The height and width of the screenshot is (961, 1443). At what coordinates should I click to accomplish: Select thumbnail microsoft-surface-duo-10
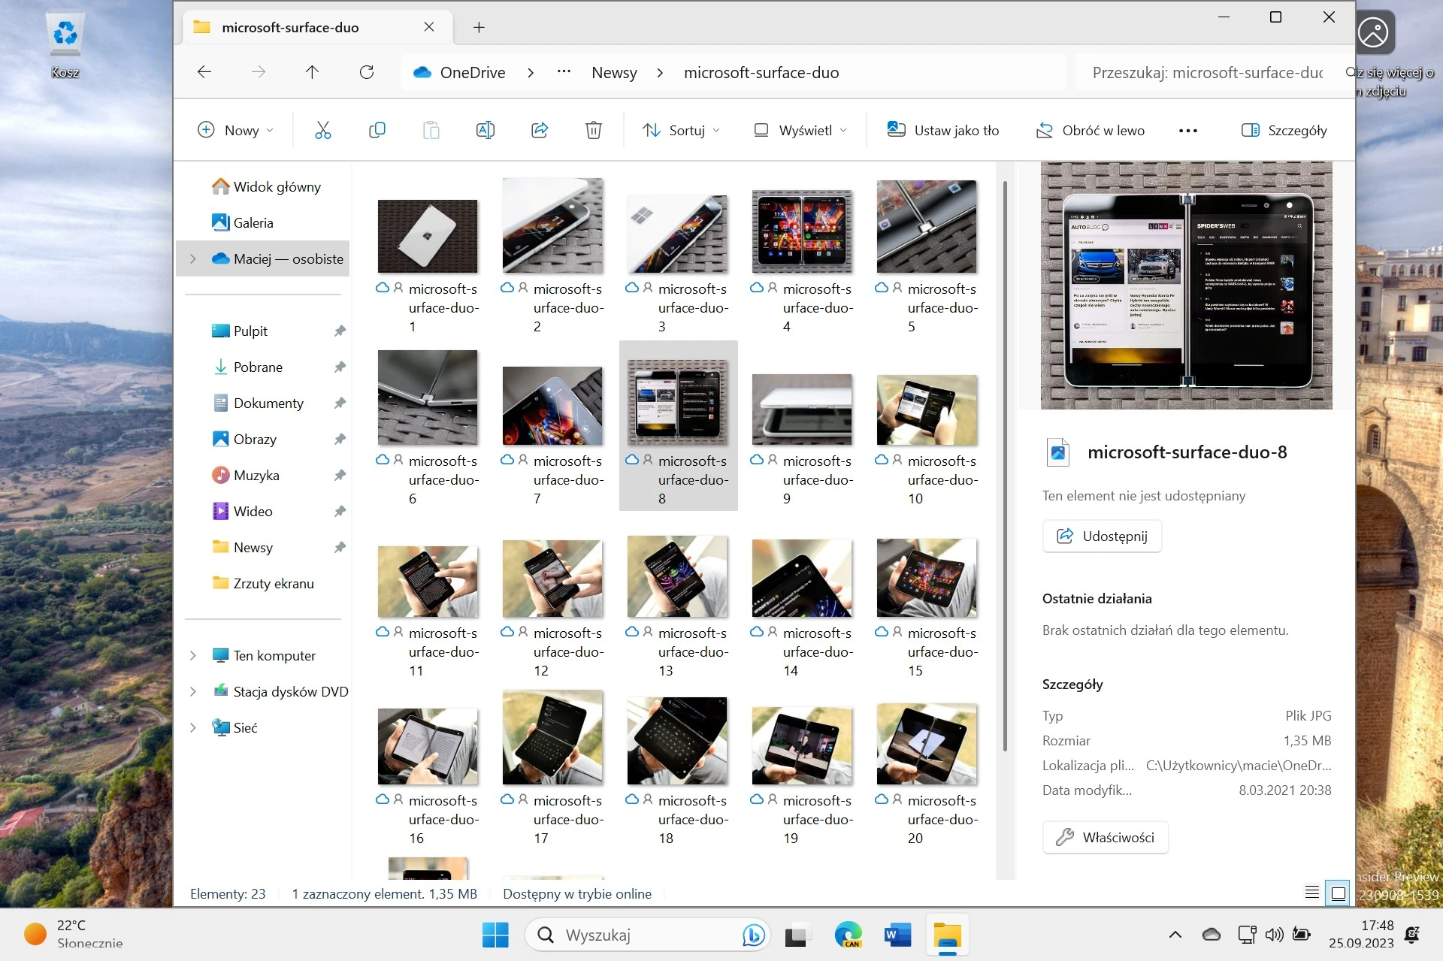927,409
